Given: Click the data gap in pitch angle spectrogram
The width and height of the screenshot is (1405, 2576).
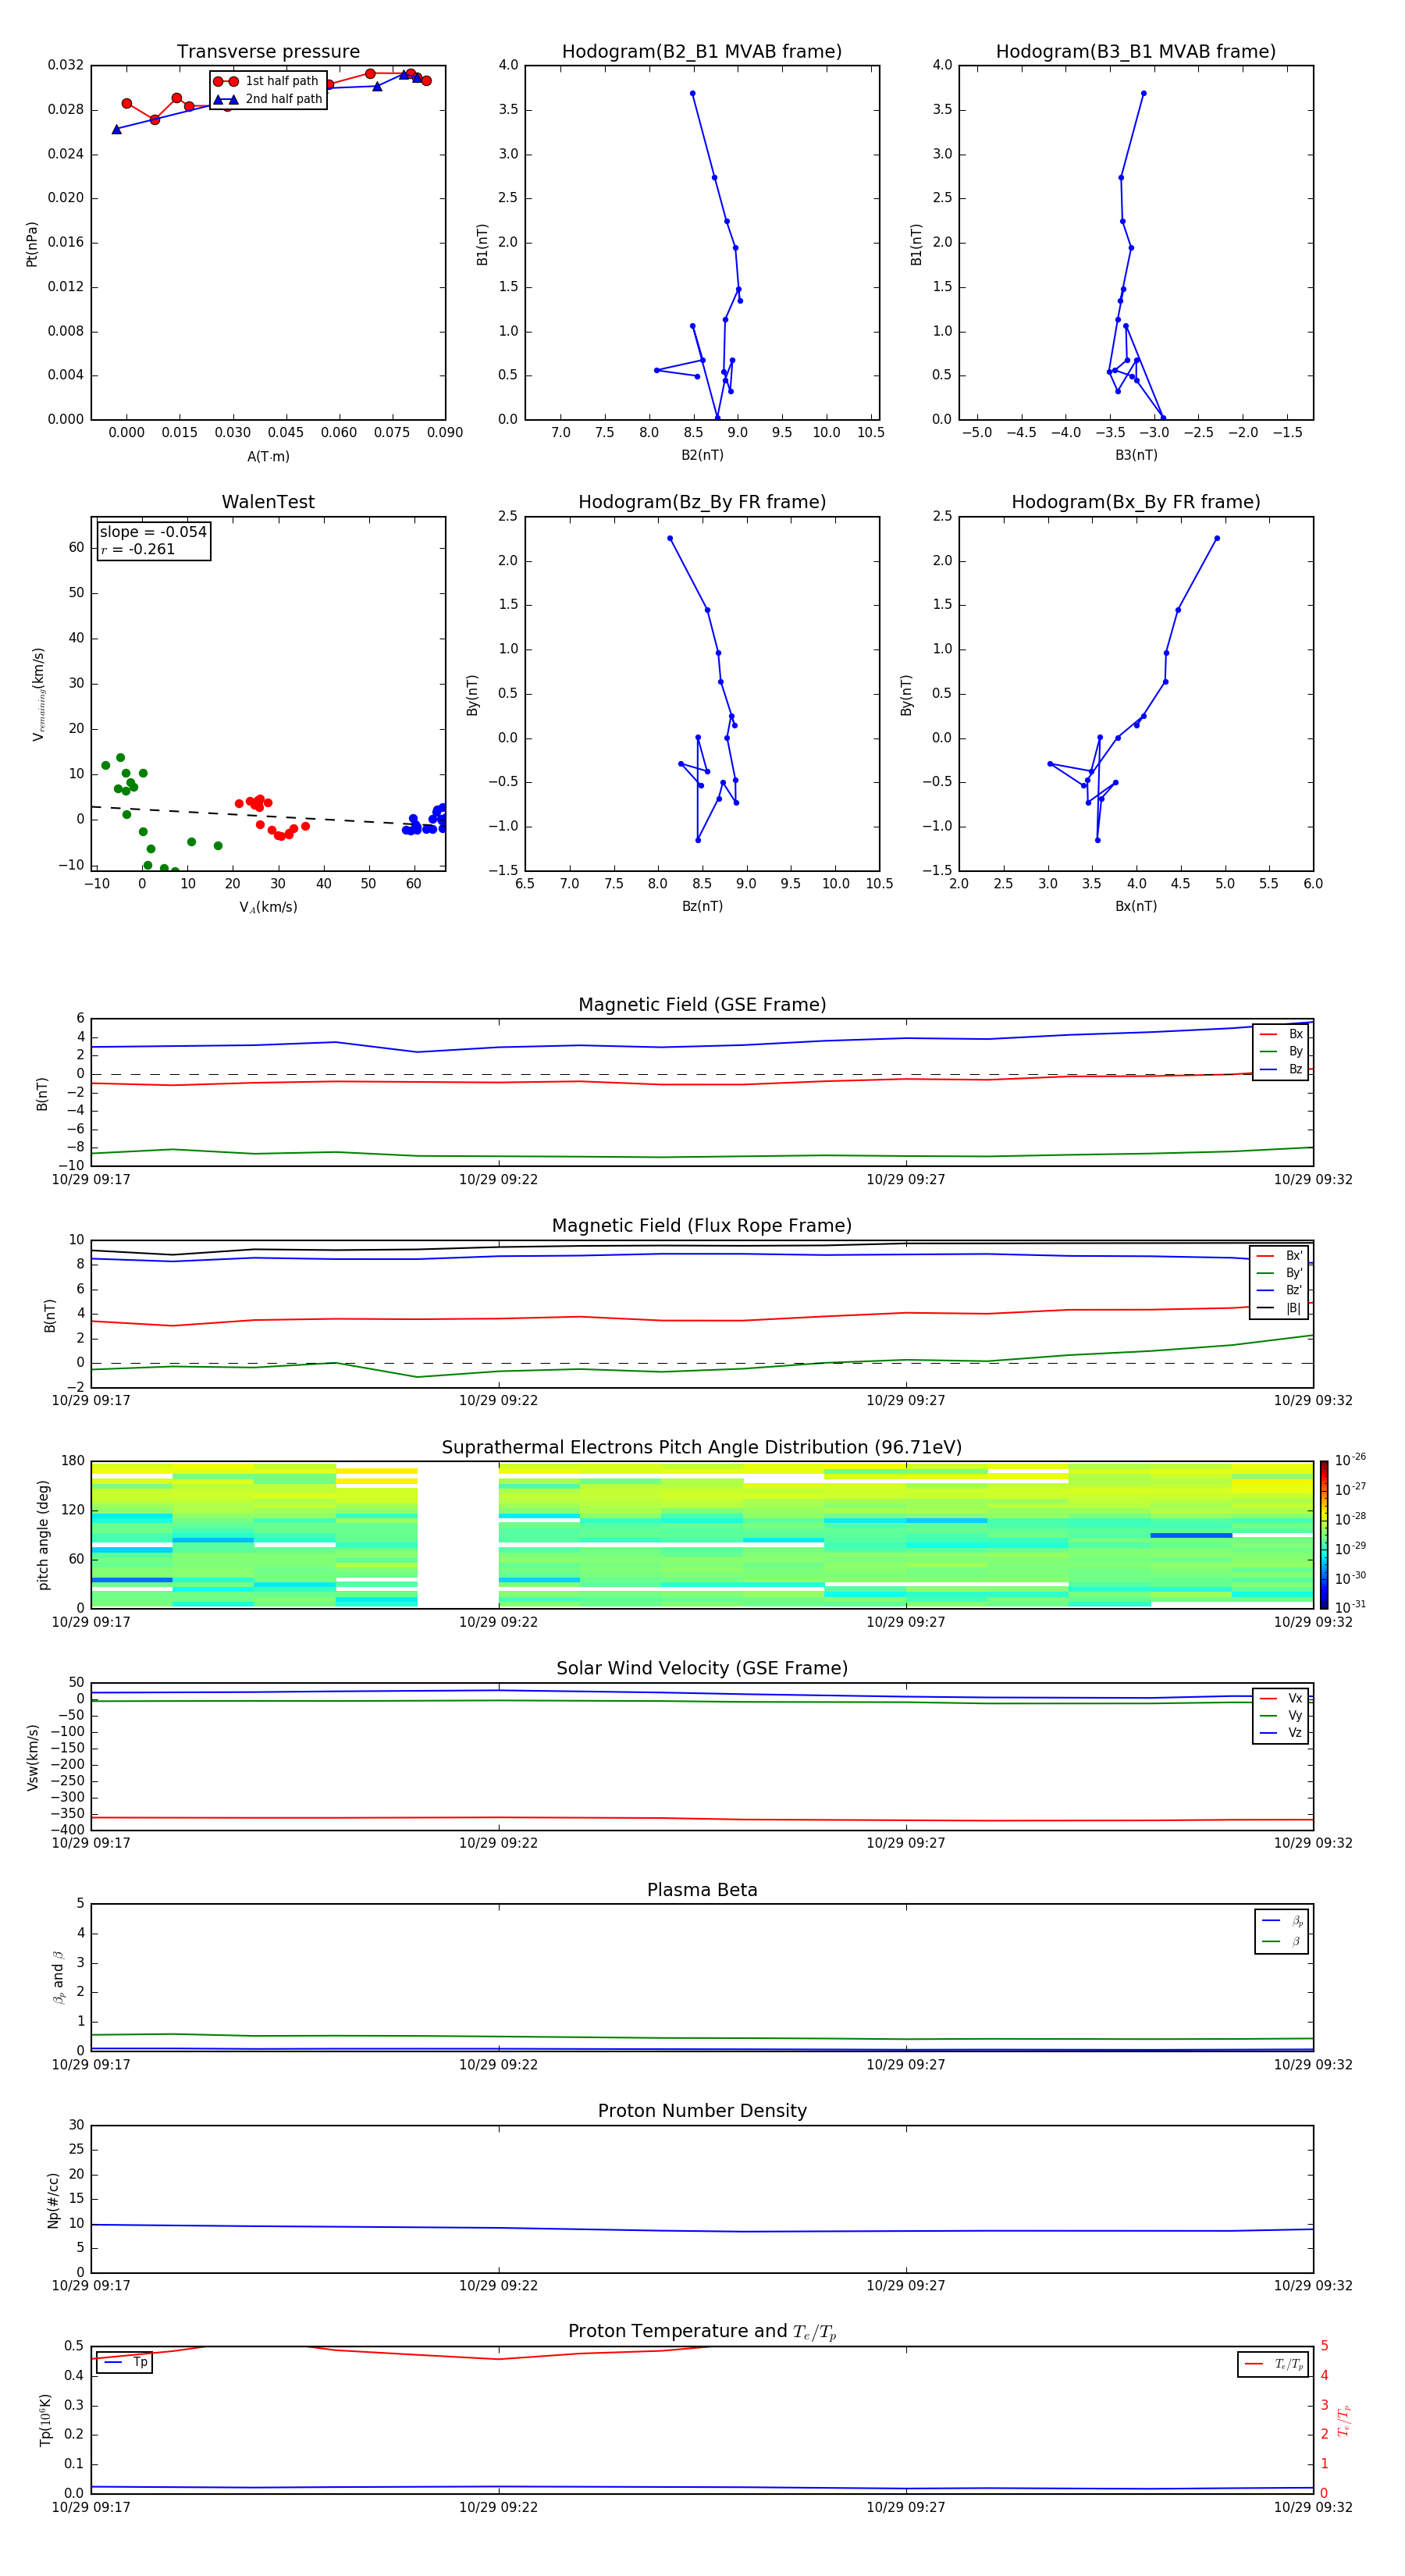Looking at the screenshot, I should (458, 1535).
